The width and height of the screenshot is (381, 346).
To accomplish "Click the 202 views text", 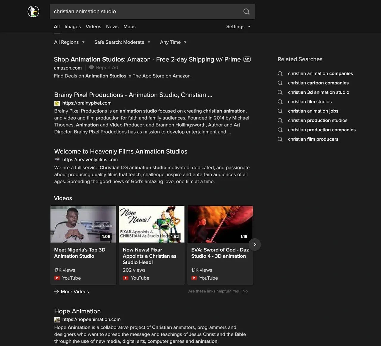I will pos(134,270).
